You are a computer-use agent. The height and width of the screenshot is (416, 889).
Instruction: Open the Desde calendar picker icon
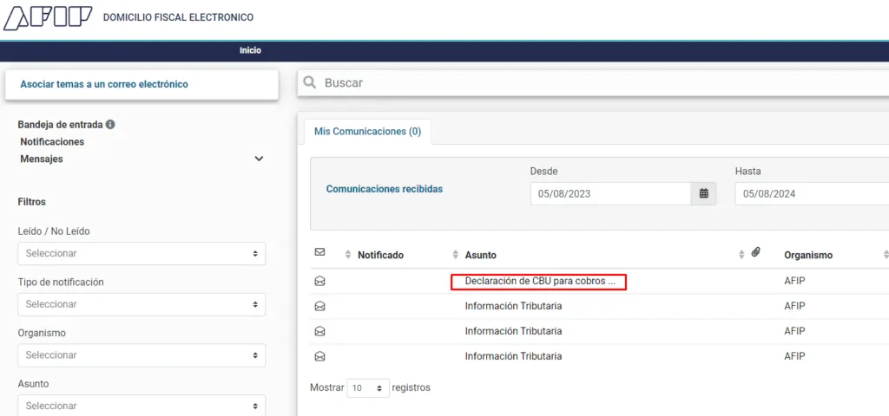tap(703, 193)
